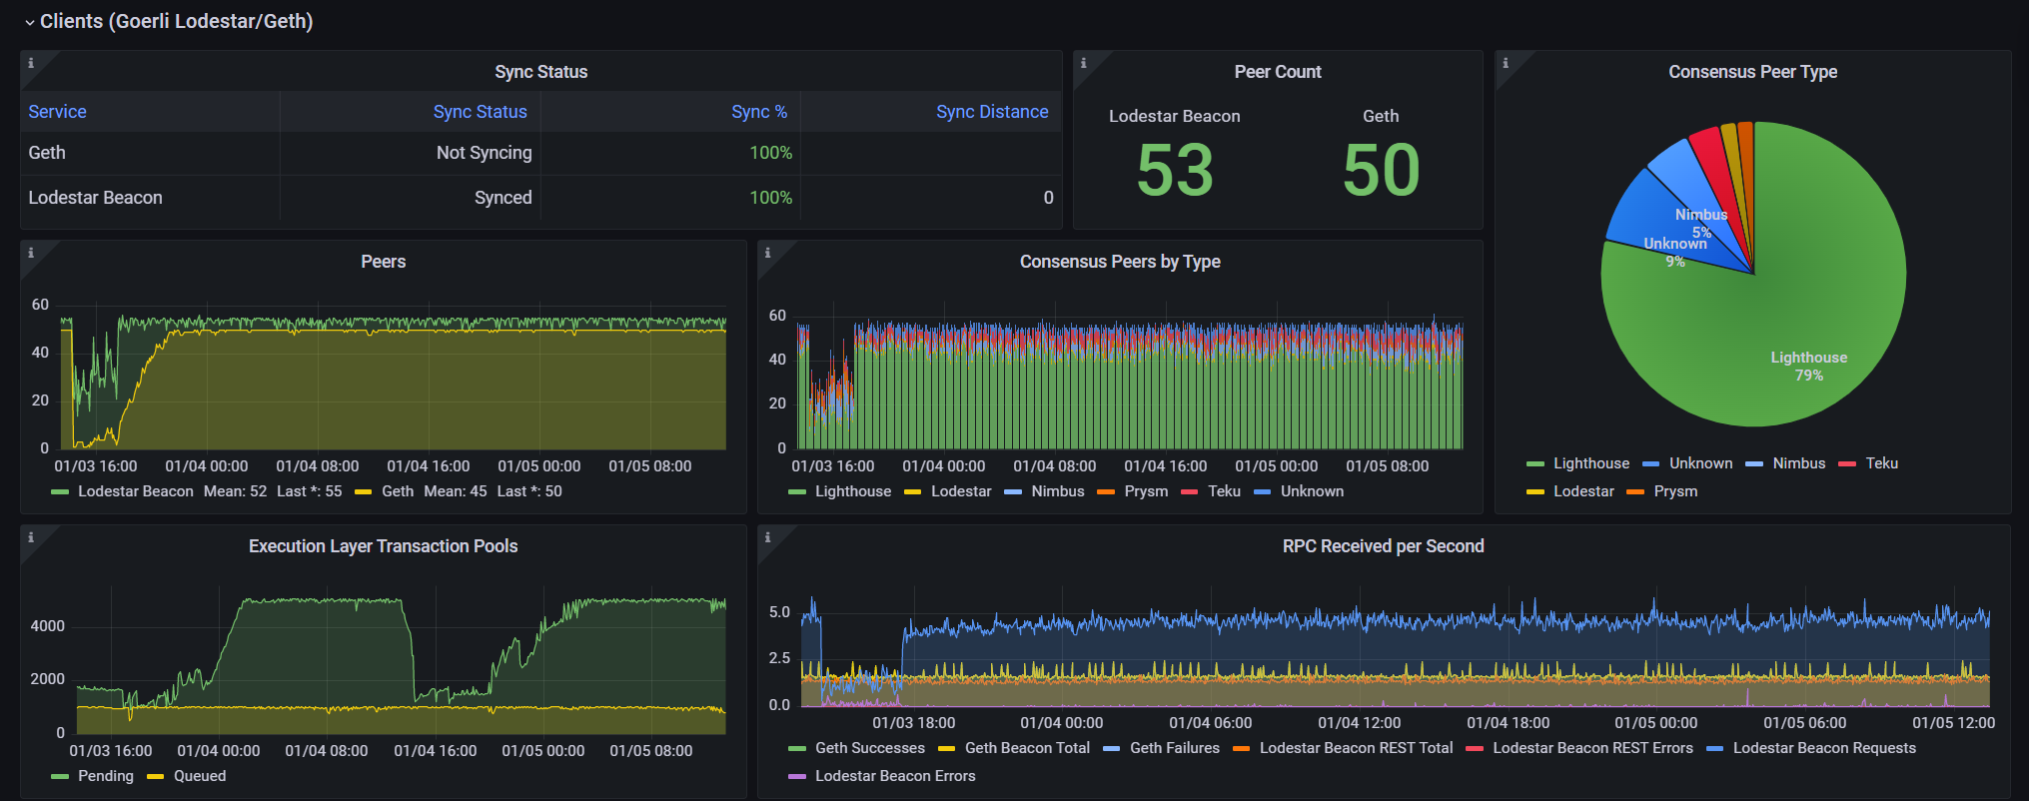Toggle Lighthouse series in Consensus Peers by Type legend

pos(852,491)
